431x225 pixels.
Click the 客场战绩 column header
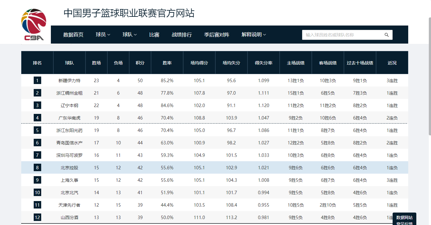328,63
